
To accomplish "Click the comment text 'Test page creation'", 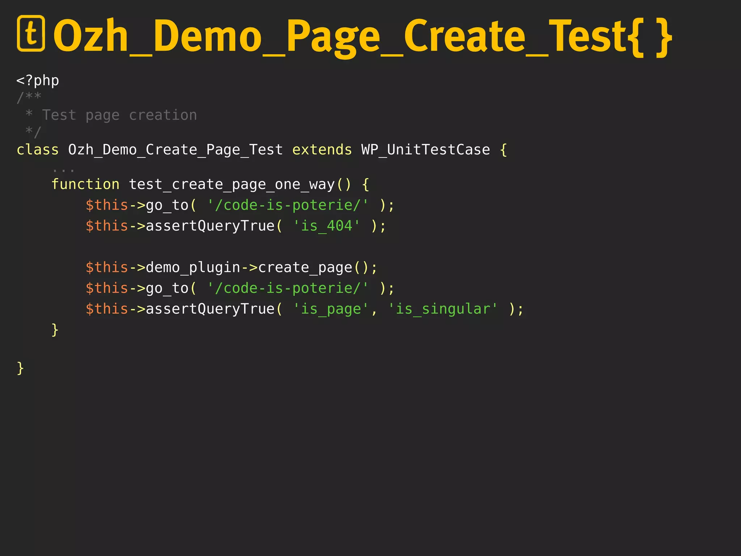I will (119, 115).
